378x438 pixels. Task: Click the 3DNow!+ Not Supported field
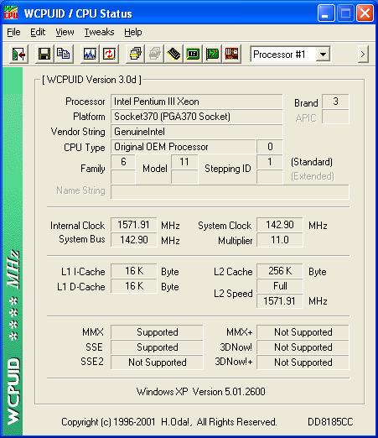click(303, 362)
